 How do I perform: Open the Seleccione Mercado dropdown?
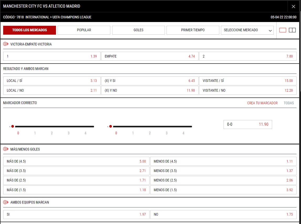pos(247,30)
